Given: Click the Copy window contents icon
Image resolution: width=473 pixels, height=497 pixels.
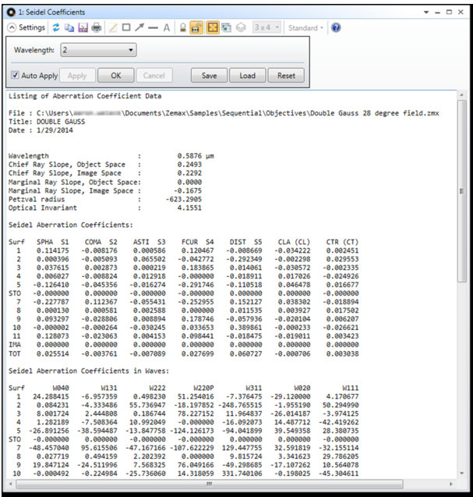Looking at the screenshot, I should tap(69, 28).
